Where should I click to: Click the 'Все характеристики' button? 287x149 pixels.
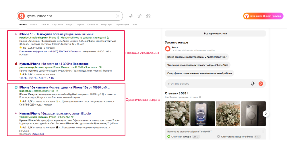click(x=216, y=34)
